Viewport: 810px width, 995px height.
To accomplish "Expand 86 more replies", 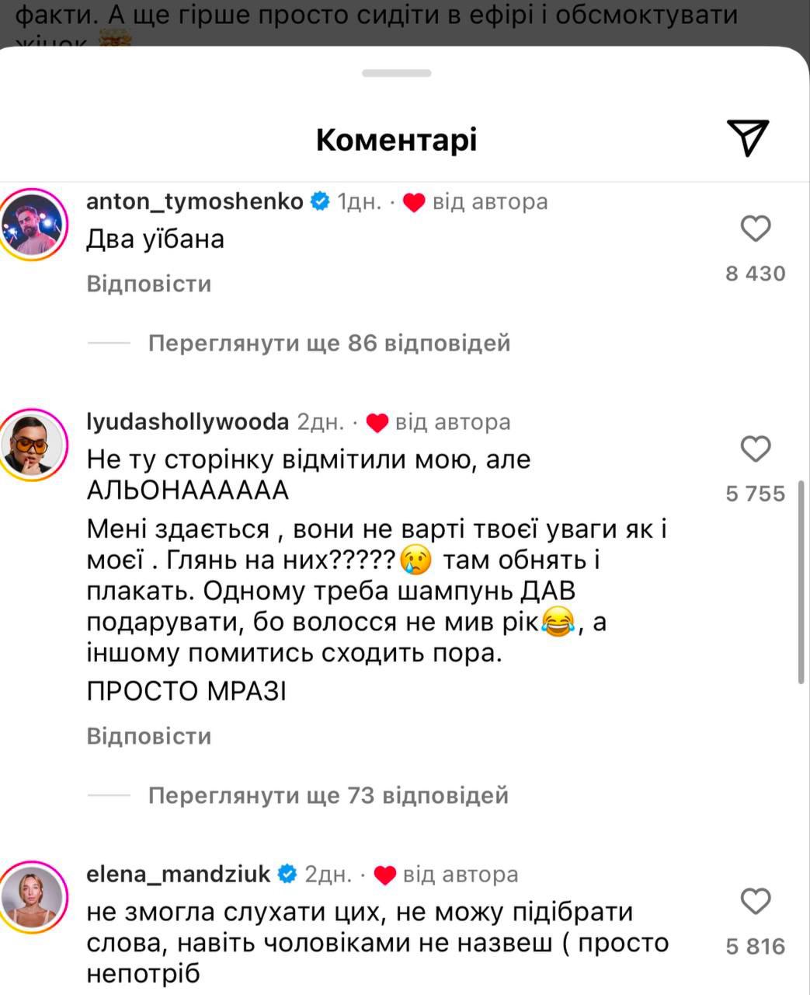I will [329, 343].
